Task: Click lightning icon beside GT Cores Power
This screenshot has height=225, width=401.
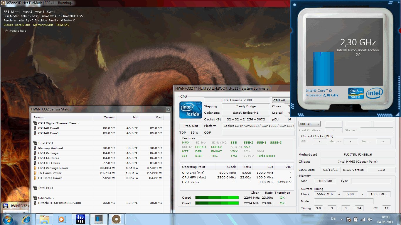Action: pos(35,178)
